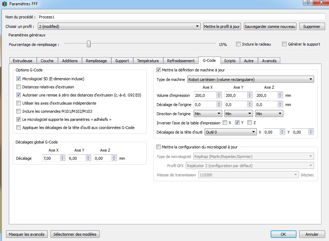This screenshot has height=241, width=329.
Task: Switch to the Extrudeuse tab
Action: click(23, 61)
